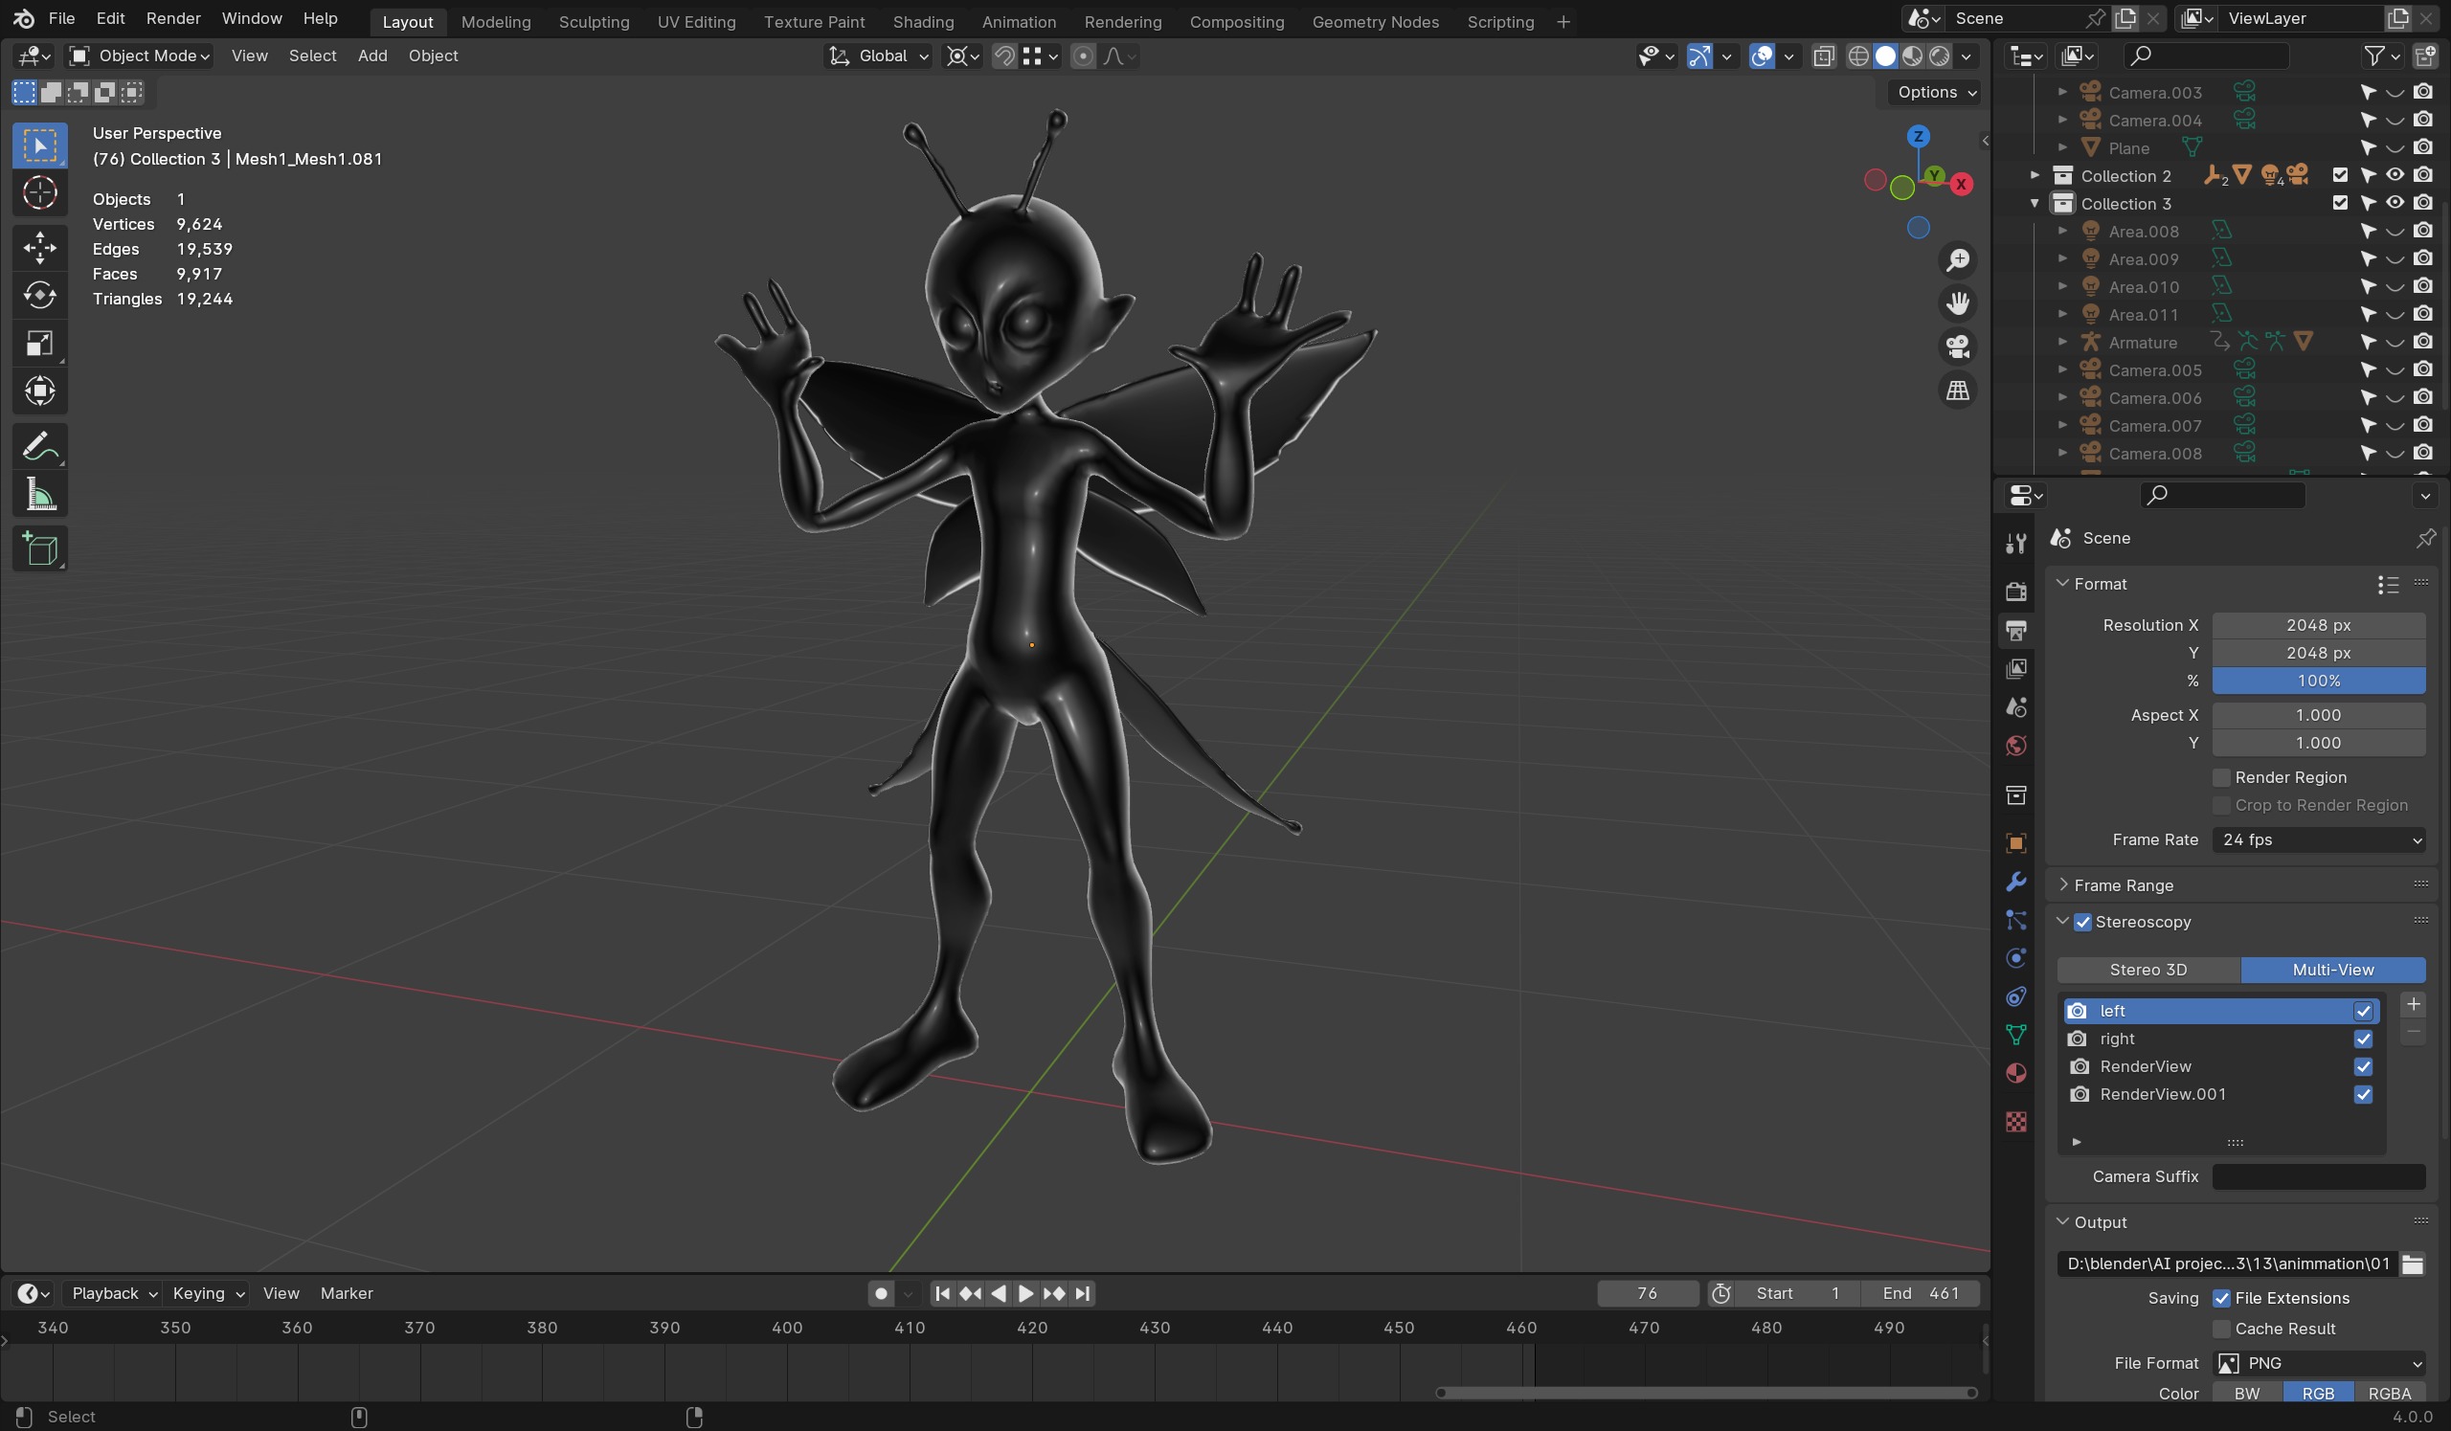
Task: Click the output folder browse icon
Action: tap(2412, 1263)
